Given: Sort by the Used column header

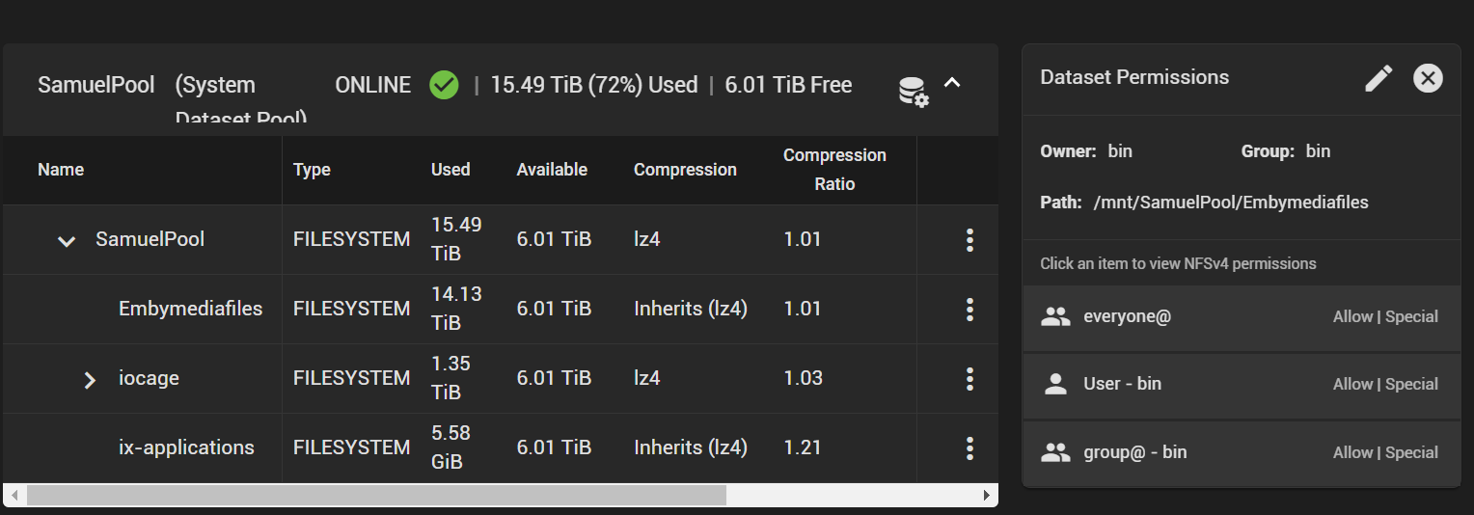Looking at the screenshot, I should point(450,170).
